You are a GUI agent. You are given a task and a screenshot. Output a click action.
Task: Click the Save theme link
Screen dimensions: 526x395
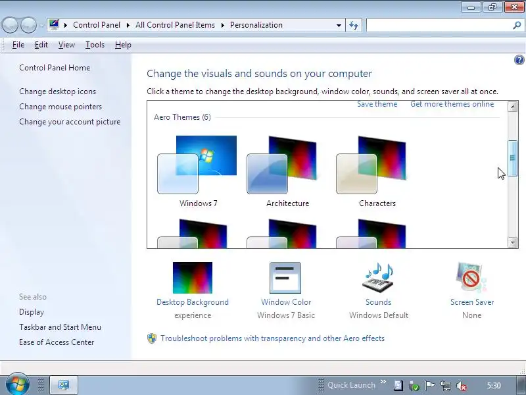[377, 104]
